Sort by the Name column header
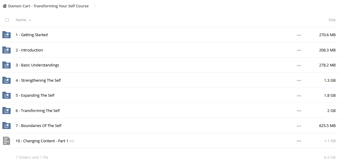Screen dimensions: 340x164 [x=21, y=20]
